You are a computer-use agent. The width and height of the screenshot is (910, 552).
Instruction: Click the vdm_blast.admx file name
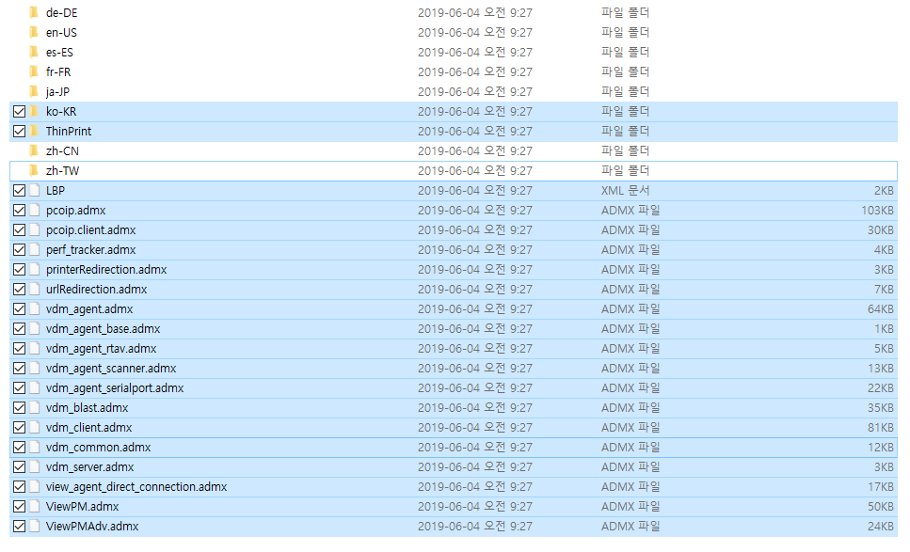(x=88, y=407)
